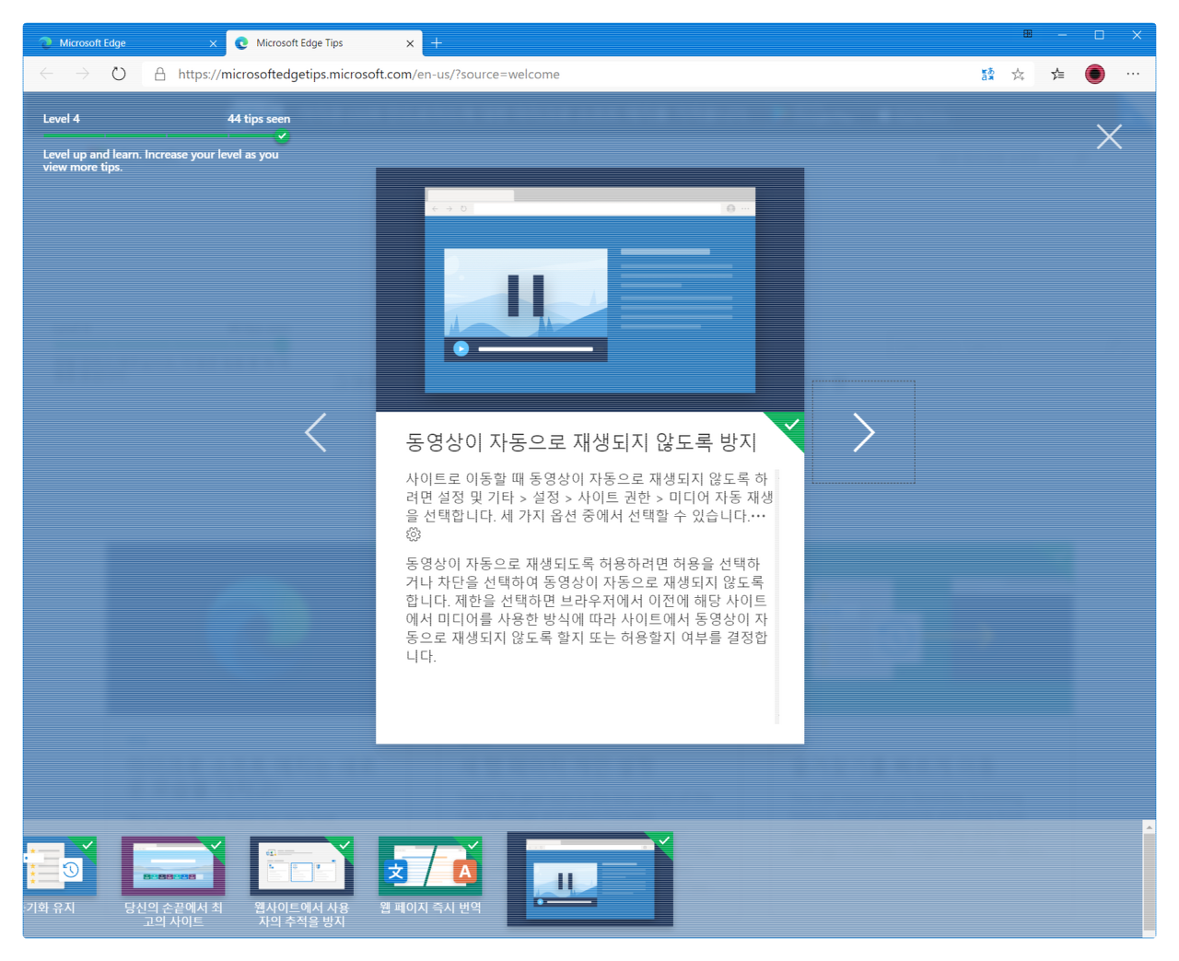This screenshot has height=961, width=1179.
Task: Click the Level 4 label
Action: (x=61, y=119)
